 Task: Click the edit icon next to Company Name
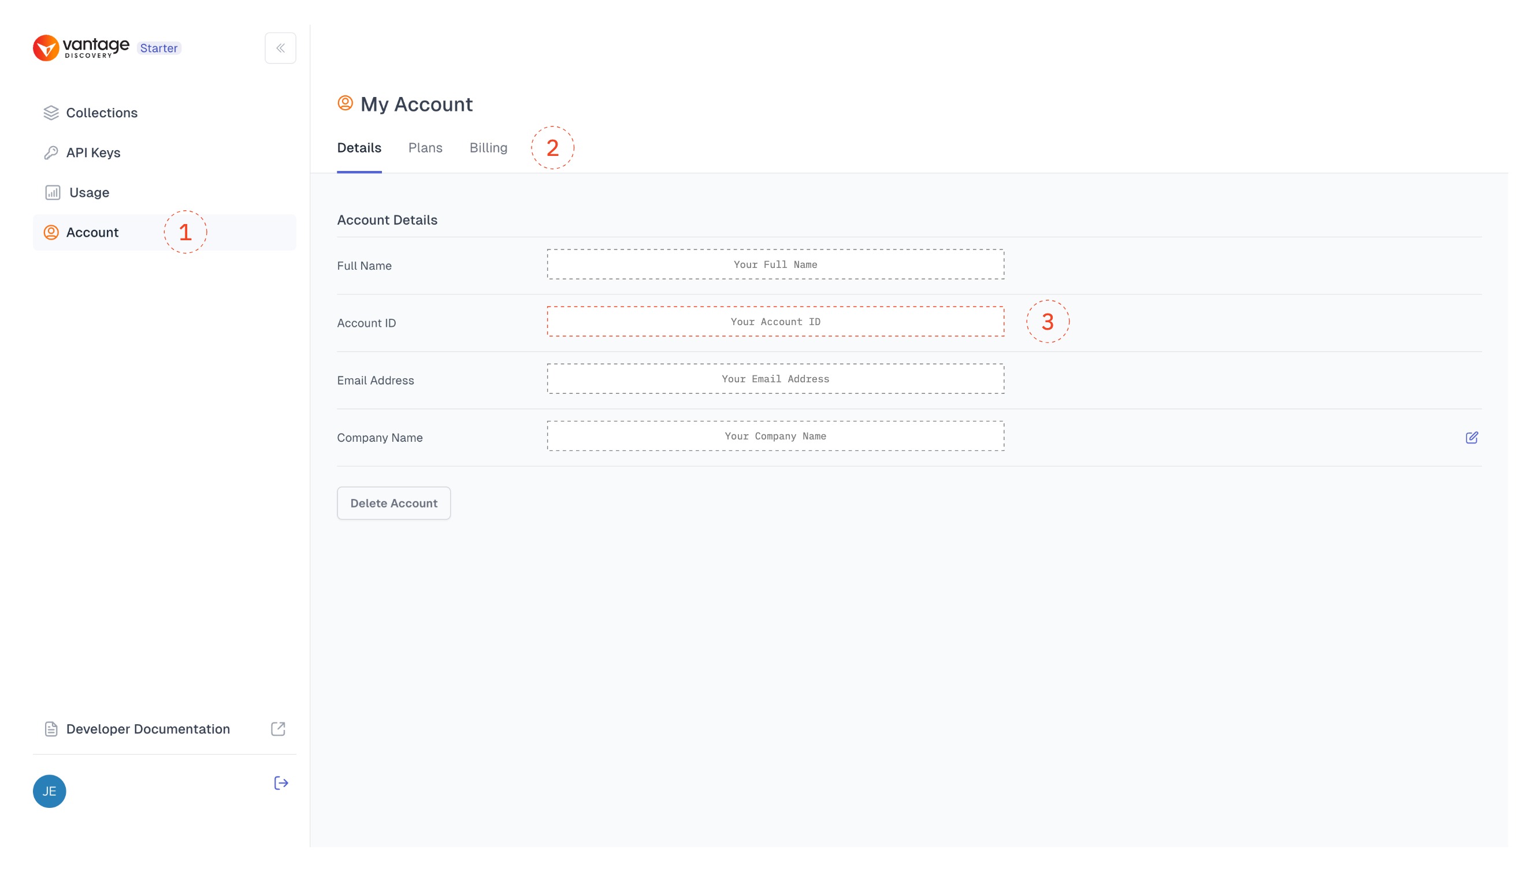[1472, 437]
